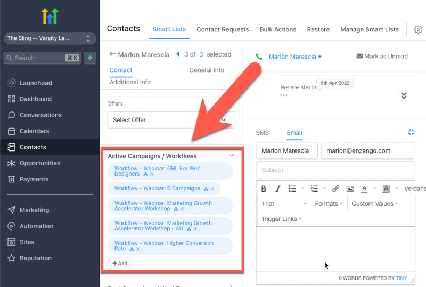Viewport: 426px width, 287px height.
Task: Click the Add workflow button
Action: click(120, 263)
